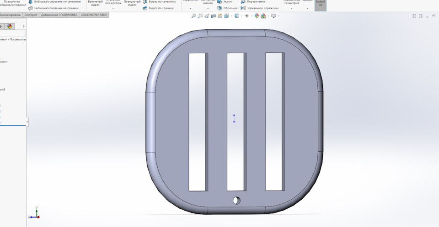Expand Hide/Show Items dropdown arrow
Screen dimensions: 439x227
pyautogui.click(x=252, y=16)
